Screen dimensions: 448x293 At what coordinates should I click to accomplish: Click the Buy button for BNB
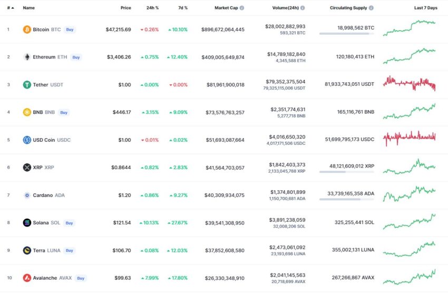(x=64, y=113)
